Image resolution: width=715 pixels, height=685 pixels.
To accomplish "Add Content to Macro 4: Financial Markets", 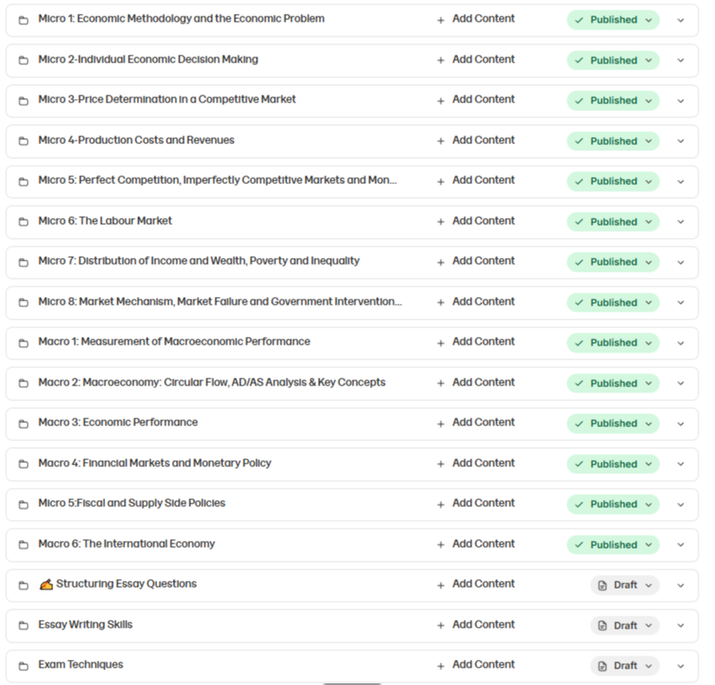I will (476, 463).
